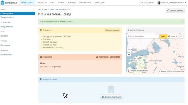Viewport: 188px width, 105px height.
Task: Click the large substation building placeholder icon
Action: 111,89
